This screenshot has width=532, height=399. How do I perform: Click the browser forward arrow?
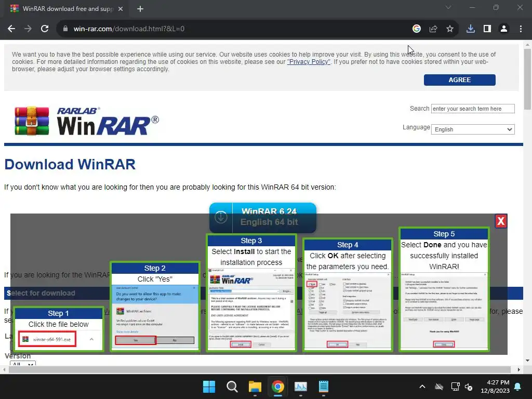point(28,29)
